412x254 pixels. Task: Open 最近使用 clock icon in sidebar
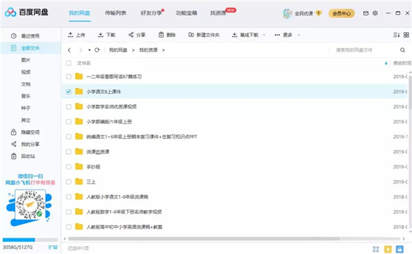click(x=14, y=36)
